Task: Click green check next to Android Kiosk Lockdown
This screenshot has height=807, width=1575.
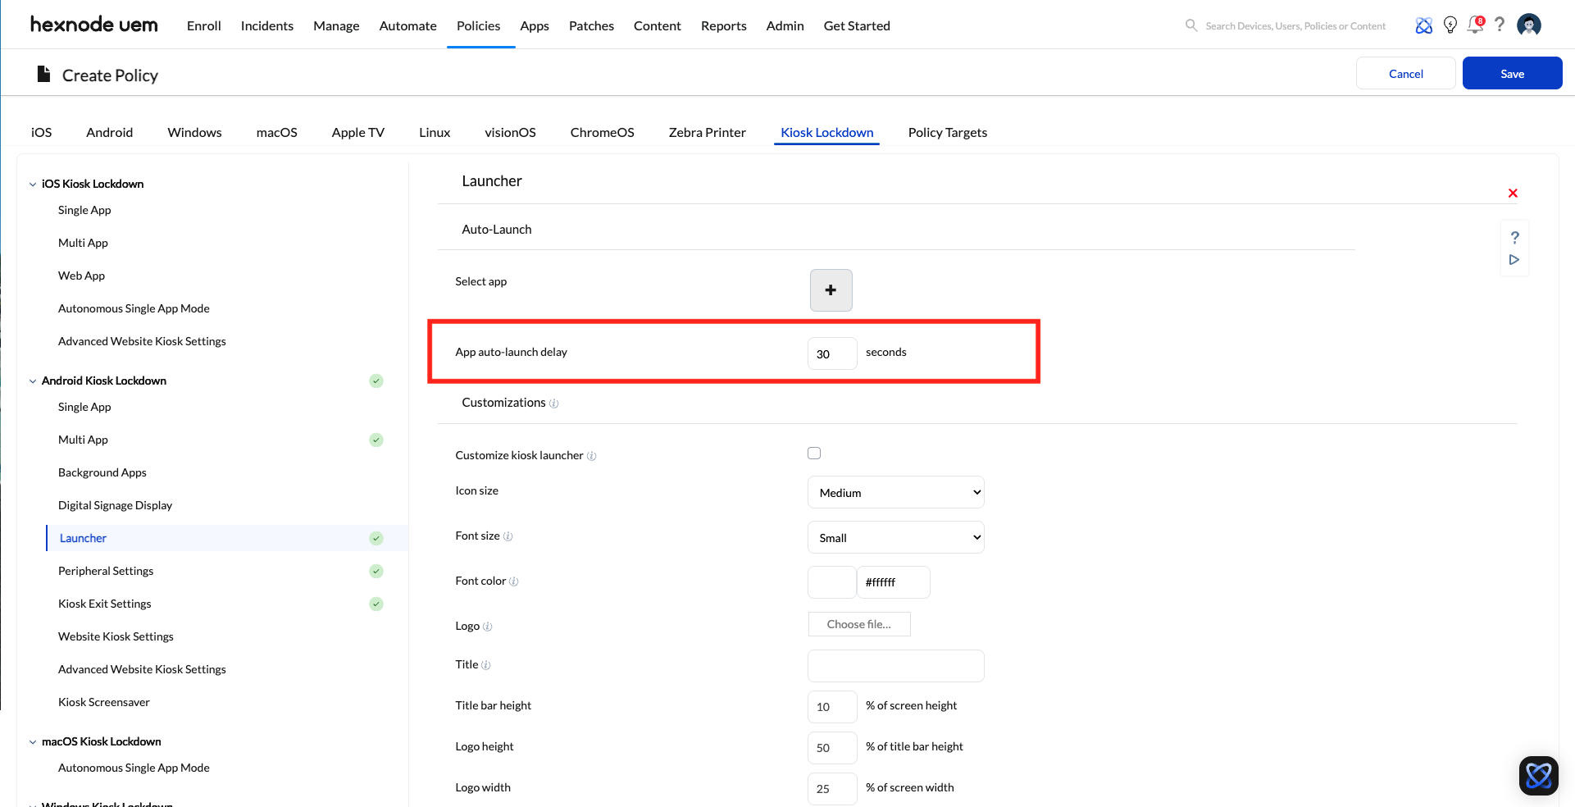Action: click(376, 381)
